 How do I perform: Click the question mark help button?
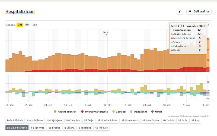180,11
